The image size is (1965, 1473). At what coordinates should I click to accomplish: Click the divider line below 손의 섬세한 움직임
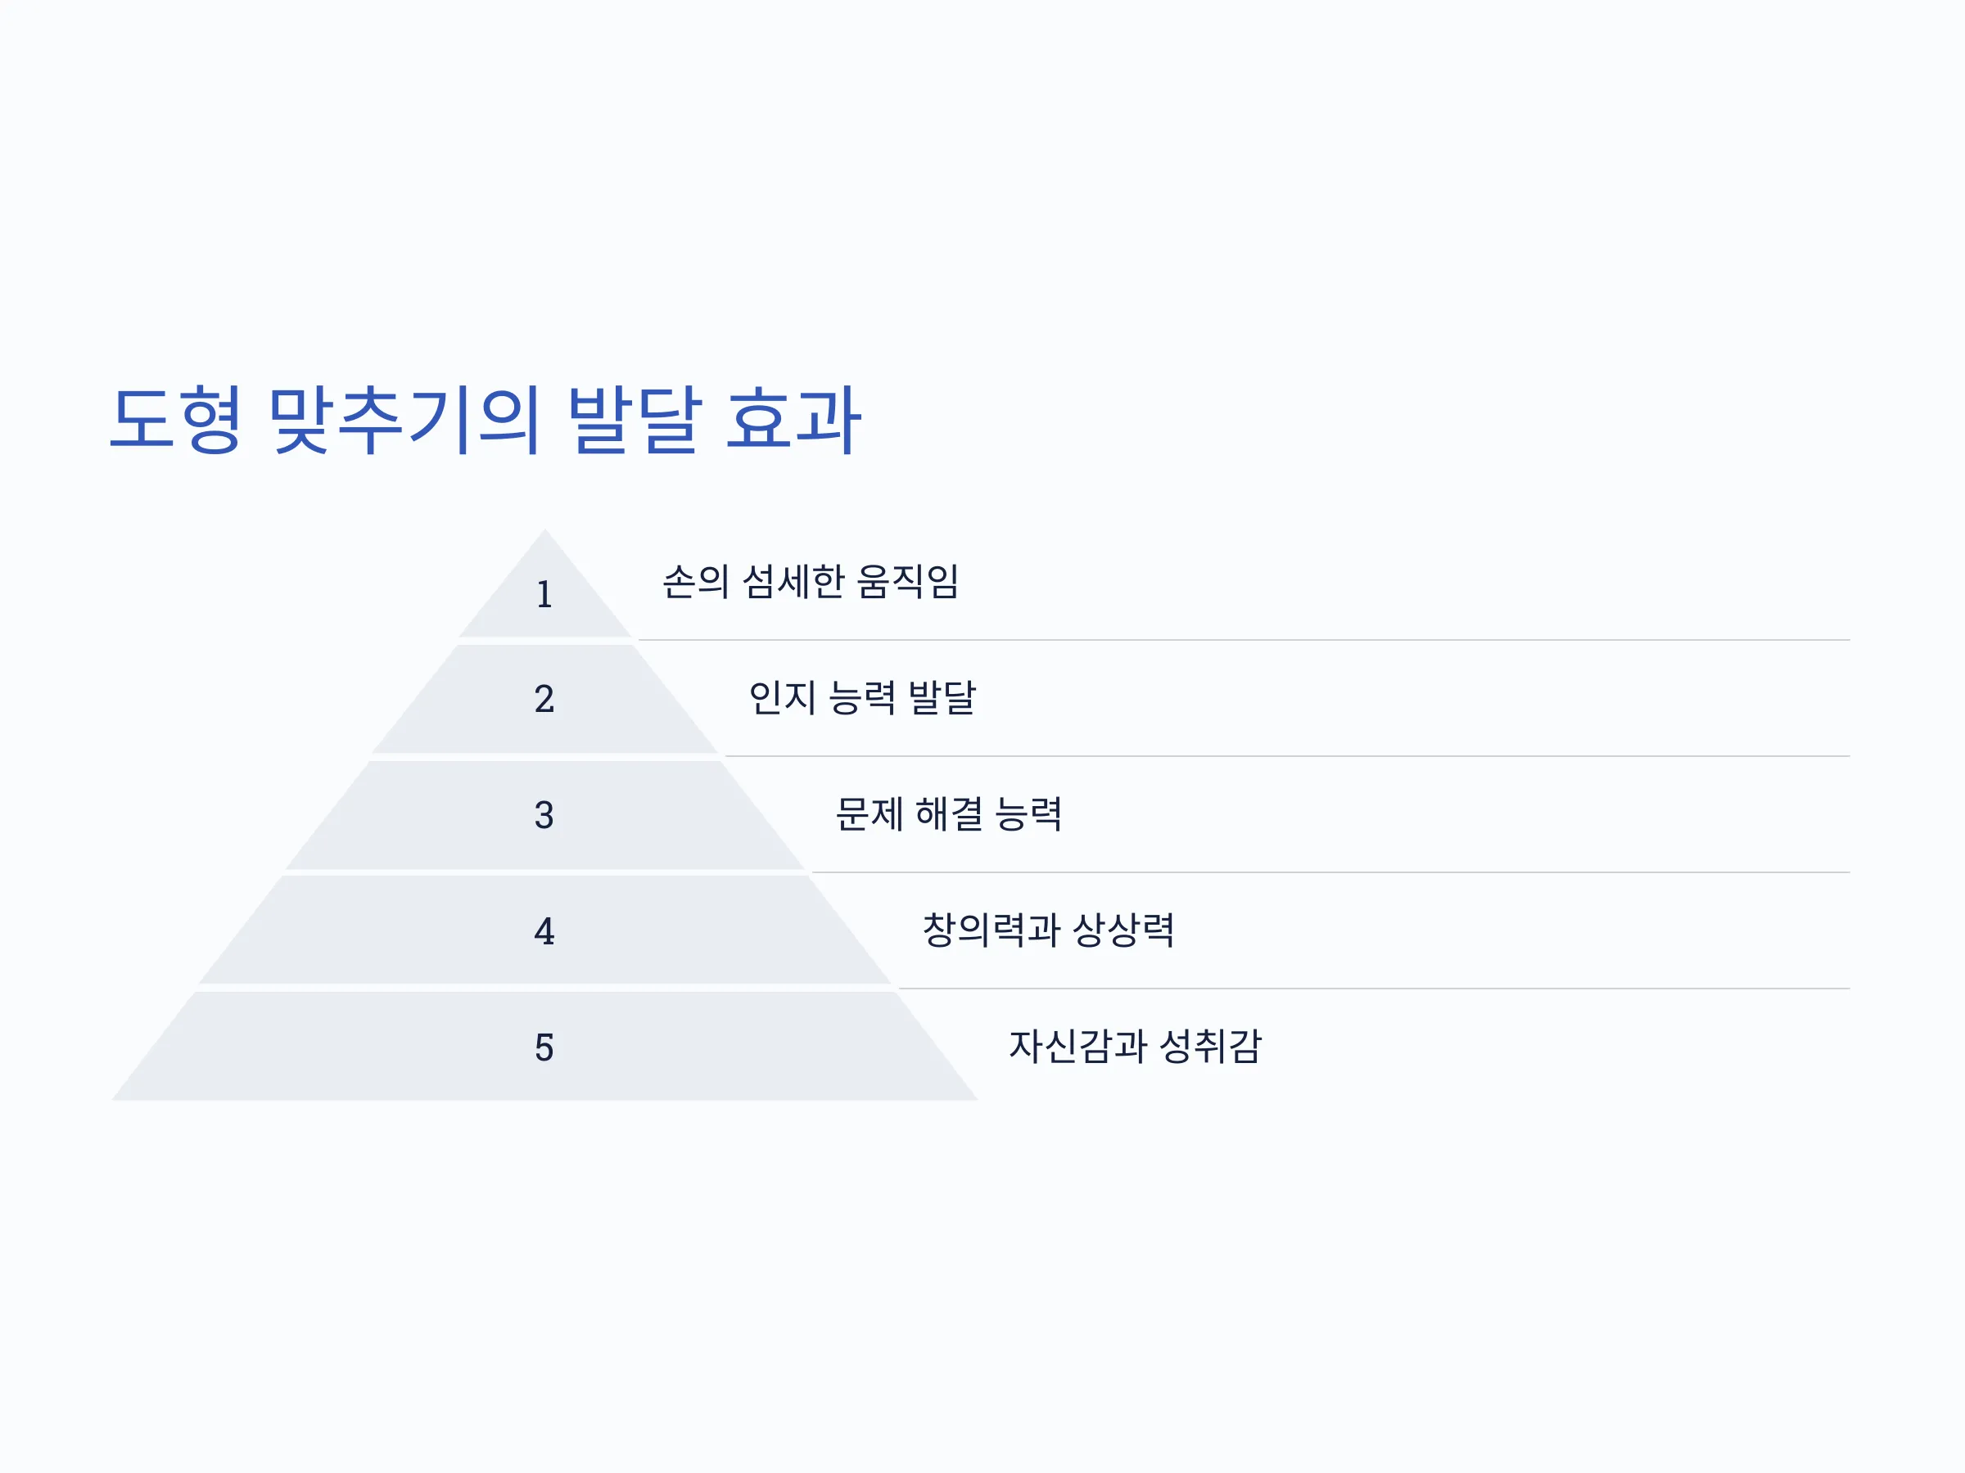1244,640
